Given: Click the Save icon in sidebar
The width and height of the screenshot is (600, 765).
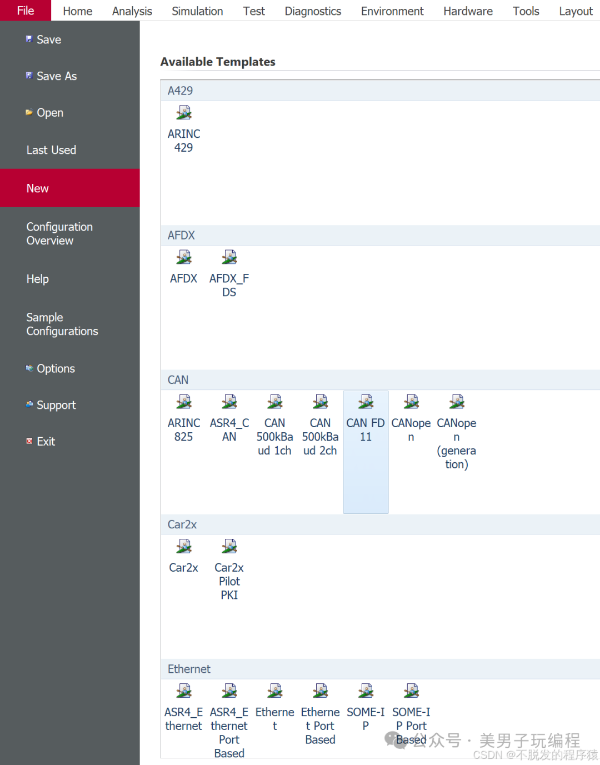Looking at the screenshot, I should click(x=29, y=39).
